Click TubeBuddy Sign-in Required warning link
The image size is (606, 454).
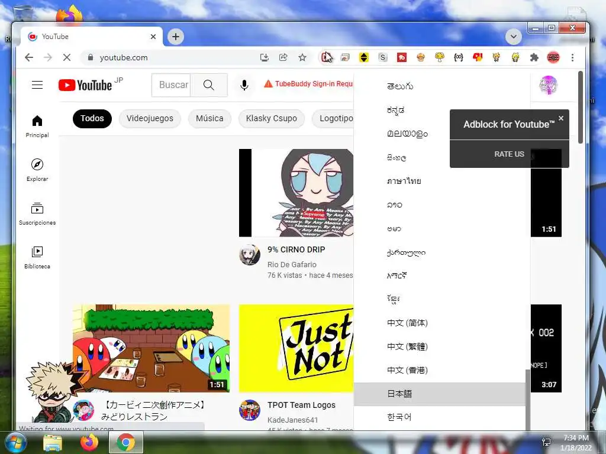point(308,84)
